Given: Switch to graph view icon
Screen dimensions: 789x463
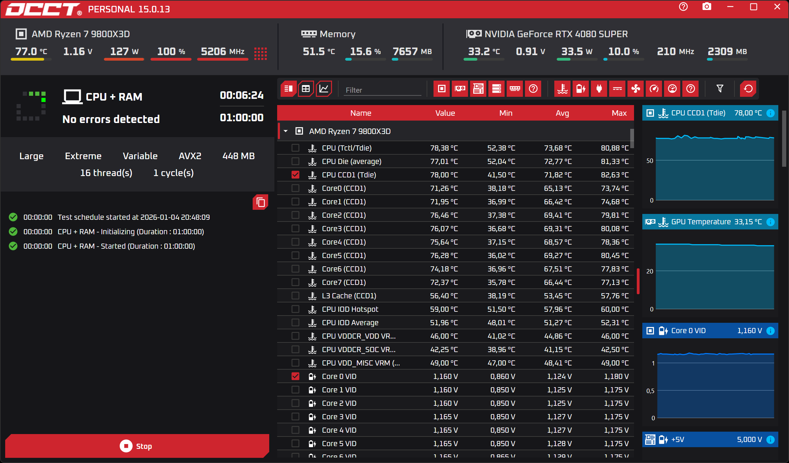Looking at the screenshot, I should (324, 89).
